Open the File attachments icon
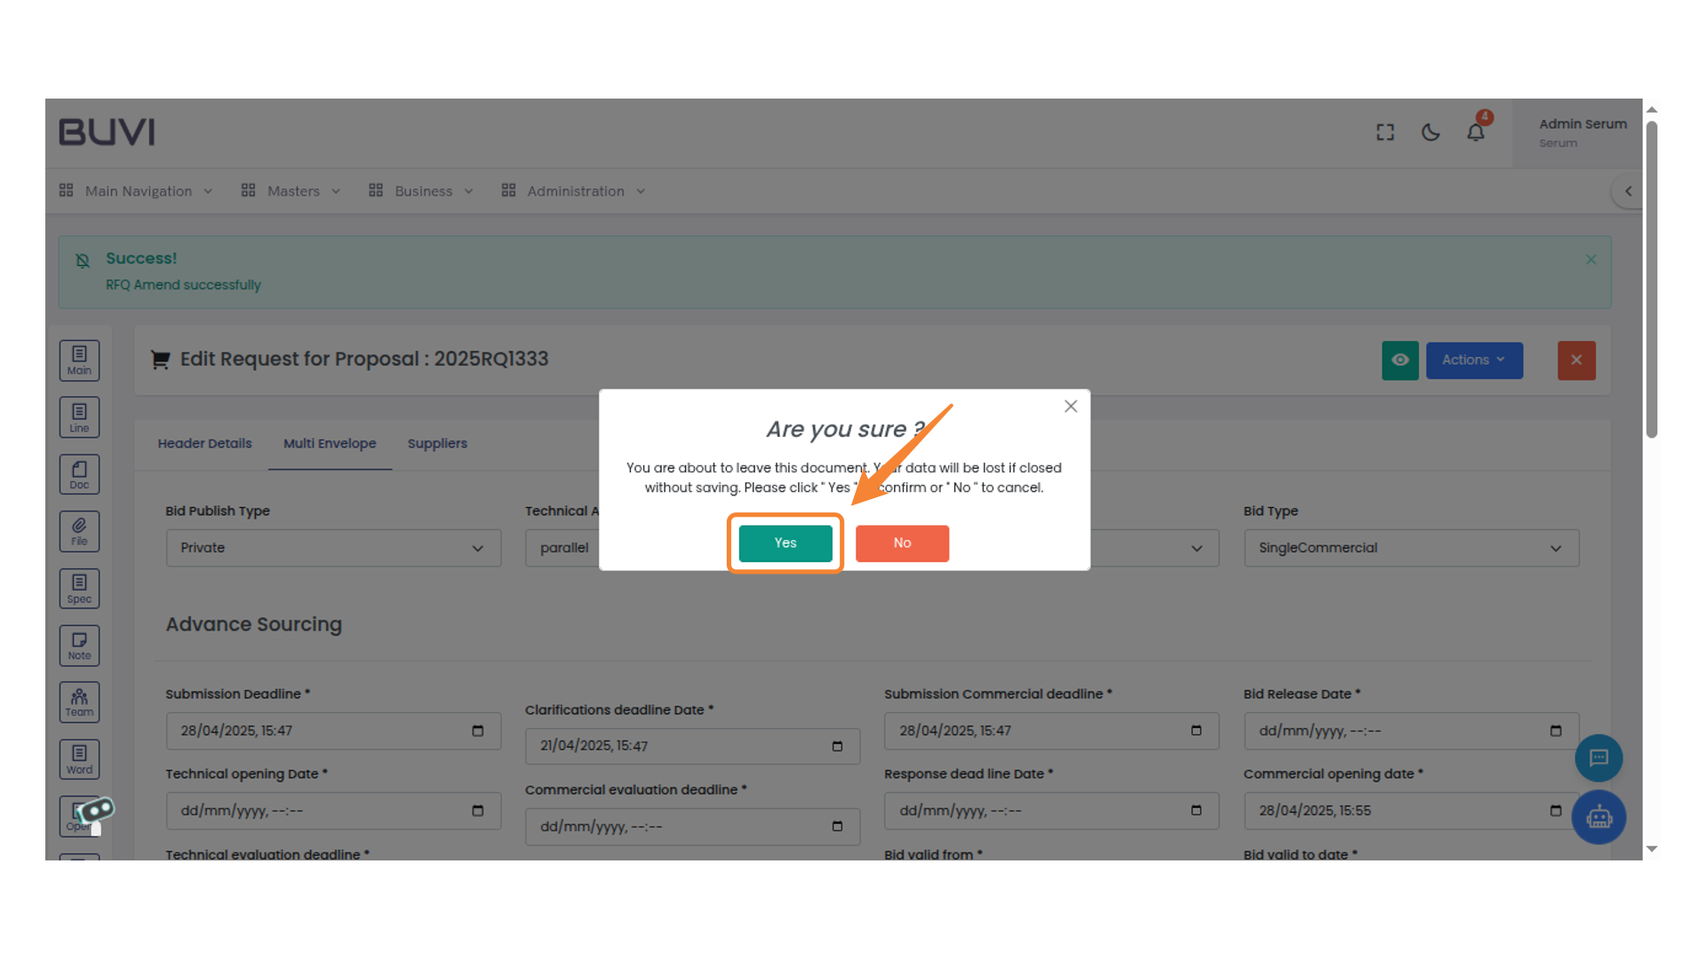1706x959 pixels. click(x=79, y=530)
